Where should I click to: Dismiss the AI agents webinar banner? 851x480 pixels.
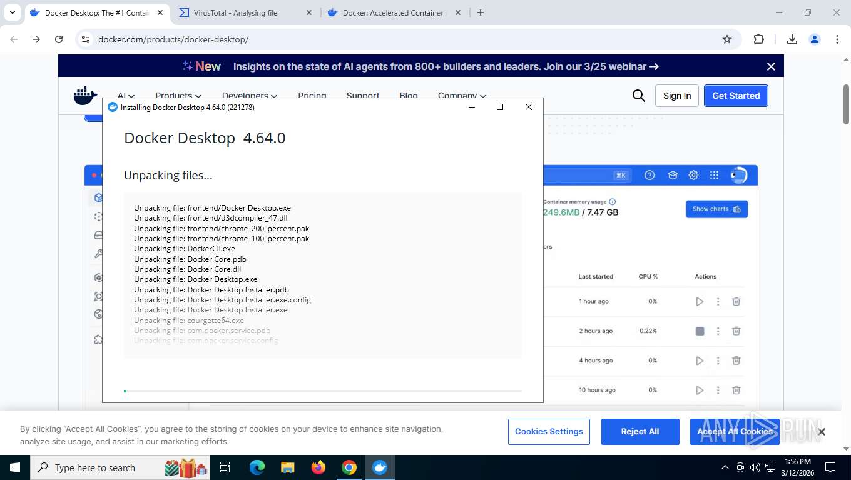point(771,66)
